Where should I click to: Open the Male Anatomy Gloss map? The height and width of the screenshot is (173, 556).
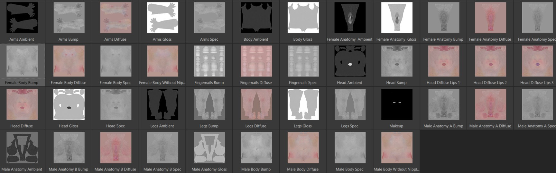209,148
